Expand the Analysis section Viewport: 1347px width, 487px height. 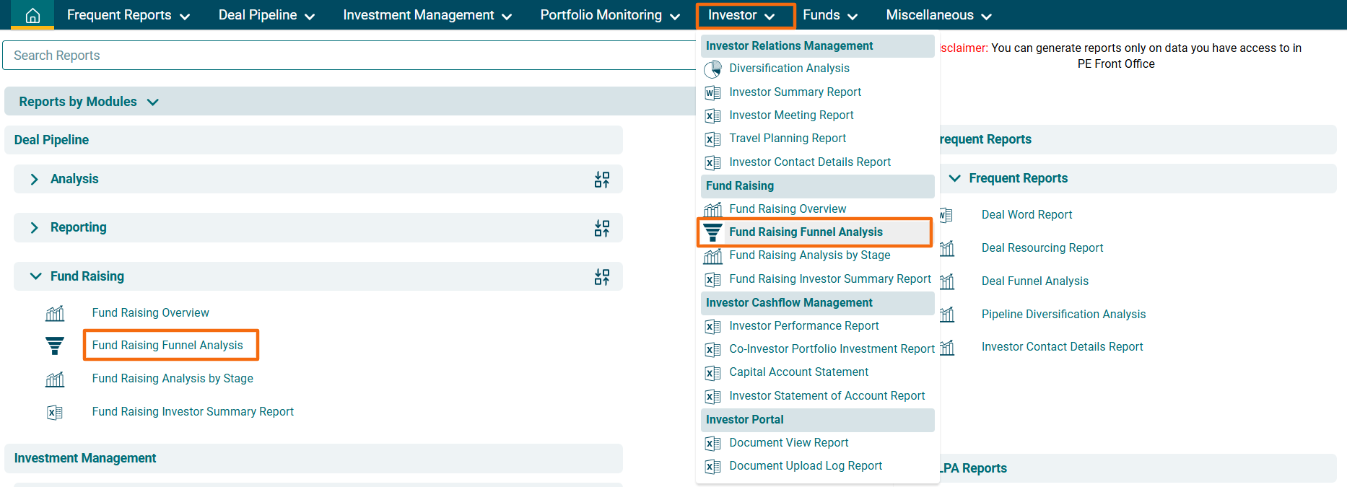(x=34, y=179)
